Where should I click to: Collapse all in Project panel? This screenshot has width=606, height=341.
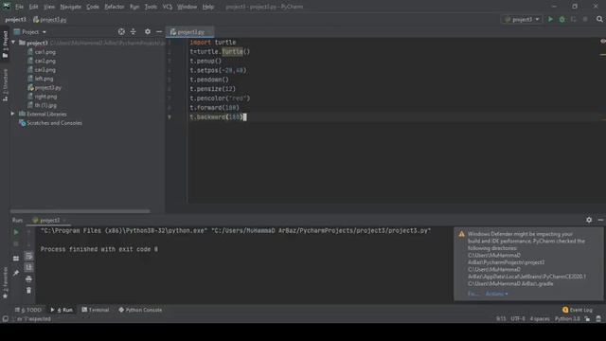click(133, 31)
